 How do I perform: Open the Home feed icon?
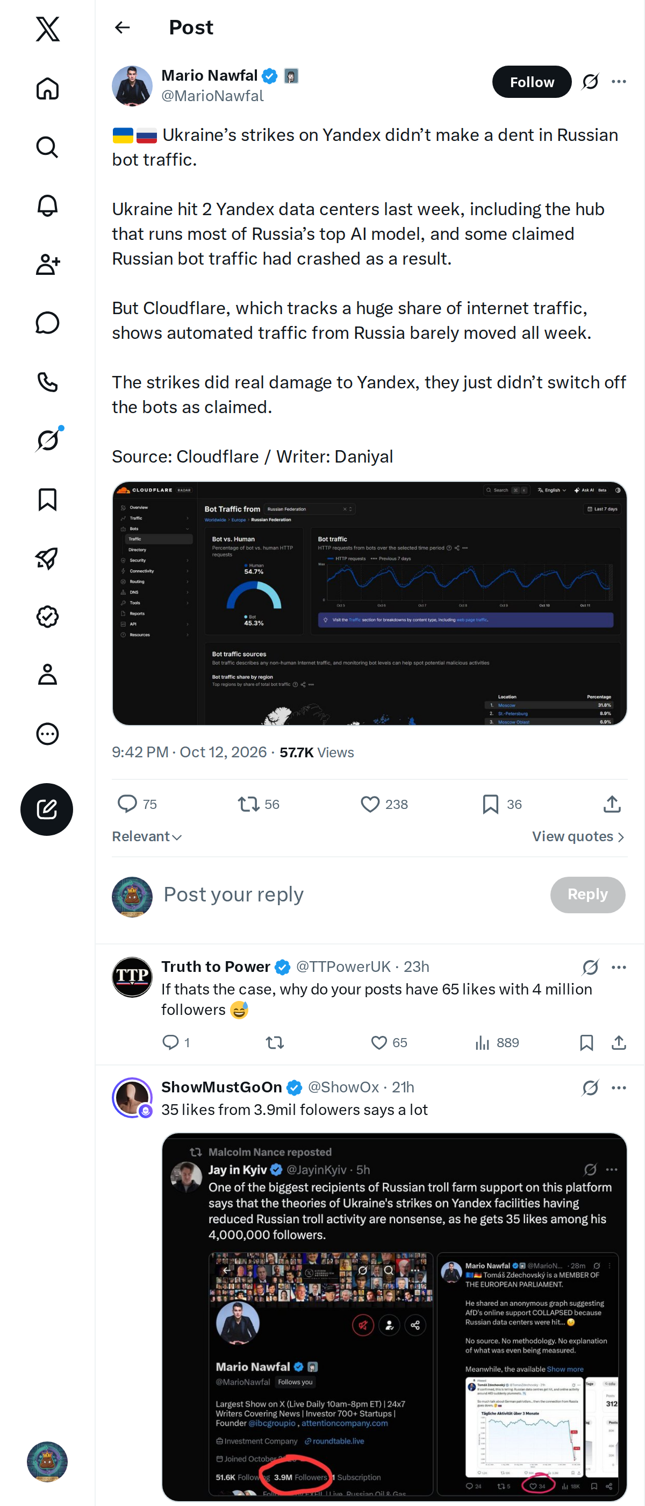47,89
